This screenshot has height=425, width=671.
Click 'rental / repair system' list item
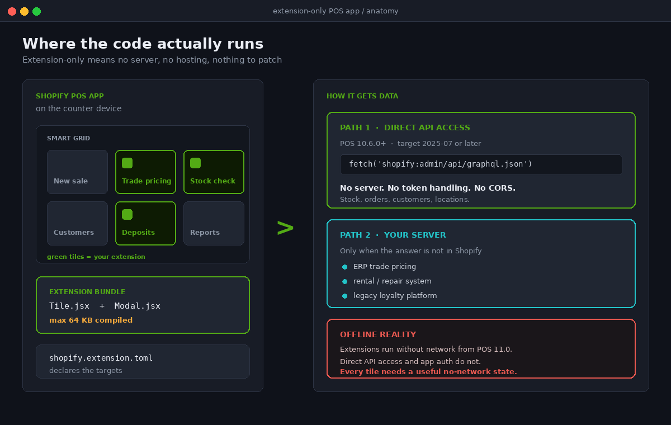393,281
